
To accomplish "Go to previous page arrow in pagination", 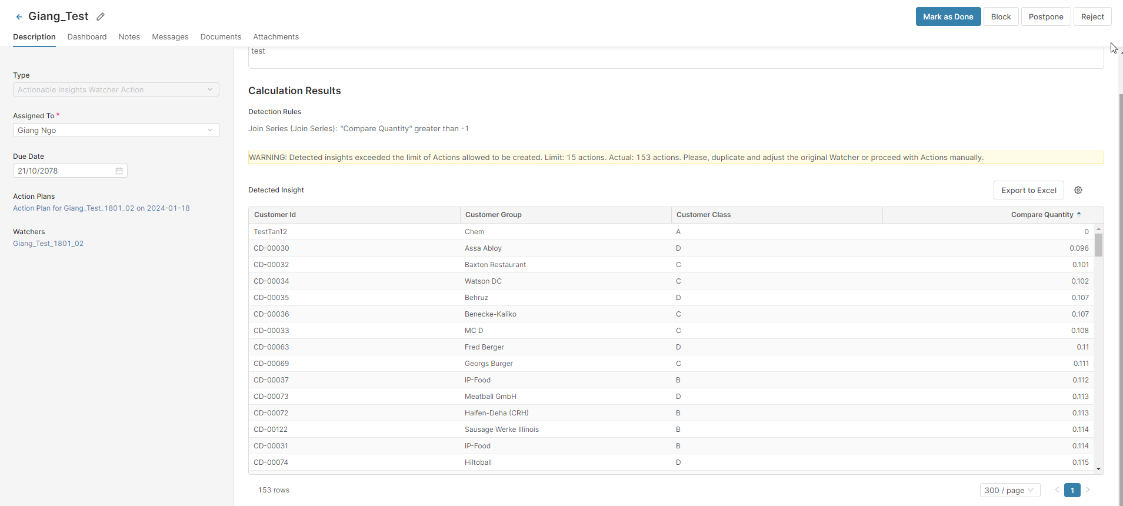I will coord(1057,490).
